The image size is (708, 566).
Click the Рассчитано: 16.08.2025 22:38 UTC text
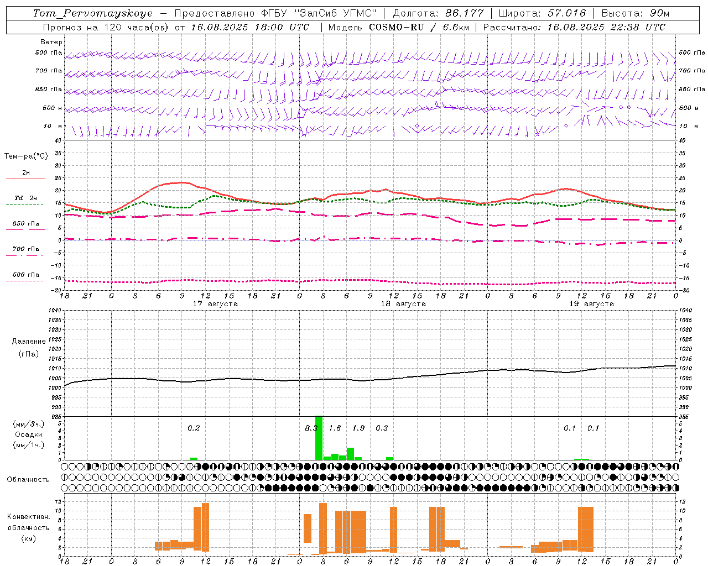coord(574,27)
